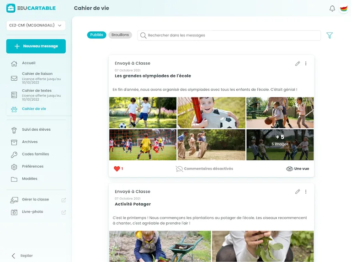Click the Modèles folder icon

[x=14, y=179]
